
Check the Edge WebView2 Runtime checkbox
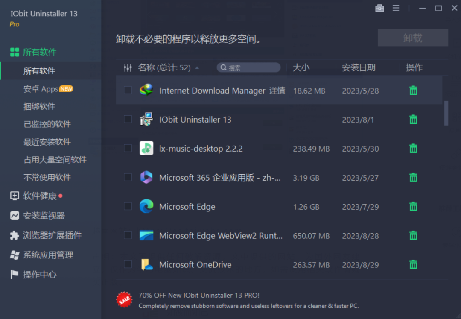pos(128,235)
